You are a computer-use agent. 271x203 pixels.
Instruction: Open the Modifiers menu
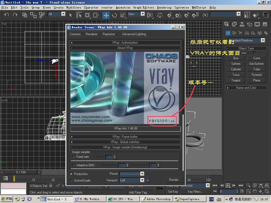[74, 7]
